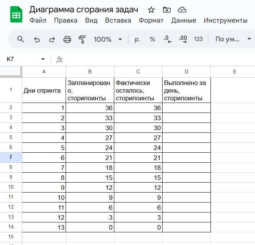Select header cell Фактически осталось, сторипоинты
Screen dimensions: 255x245
tap(138, 90)
